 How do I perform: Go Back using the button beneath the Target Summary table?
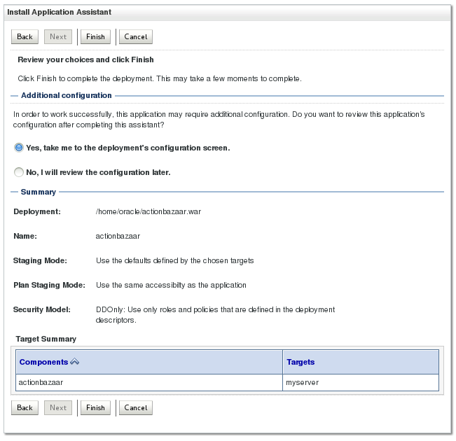(25, 407)
